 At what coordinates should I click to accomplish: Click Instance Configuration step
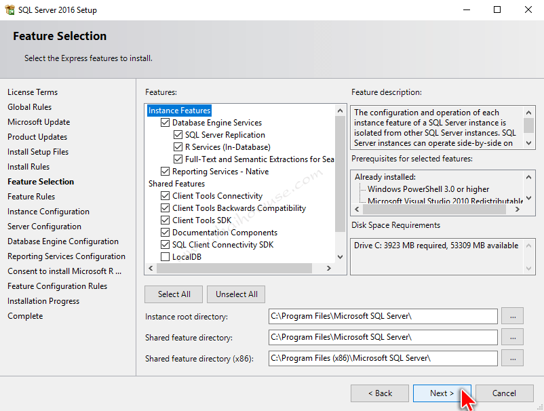click(49, 212)
